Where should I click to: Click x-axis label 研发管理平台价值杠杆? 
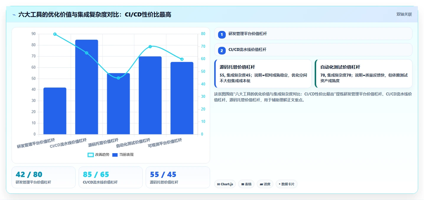pyautogui.click(x=36, y=143)
